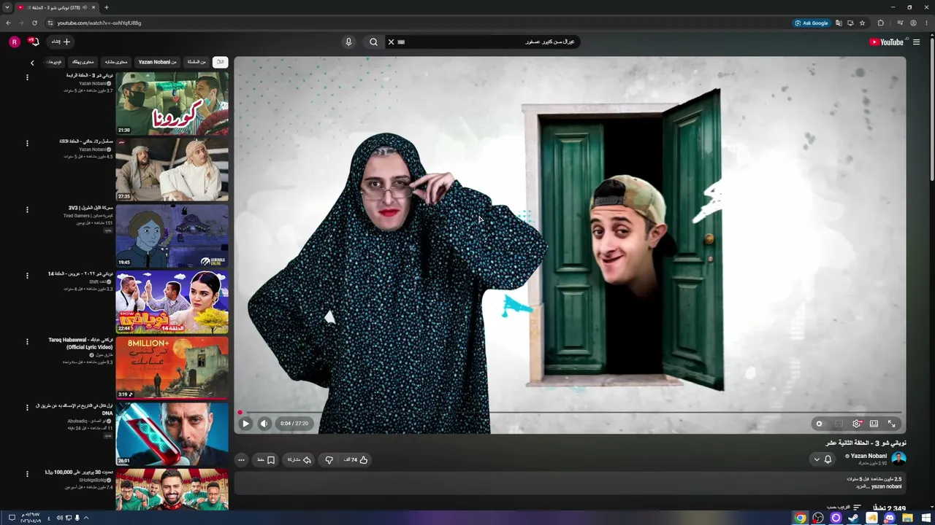This screenshot has width=935, height=525.
Task: Select the "من Yazan Nobani" chip
Action: coord(157,62)
